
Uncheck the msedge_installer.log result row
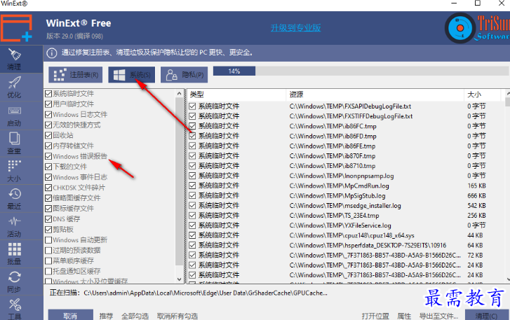[192, 205]
